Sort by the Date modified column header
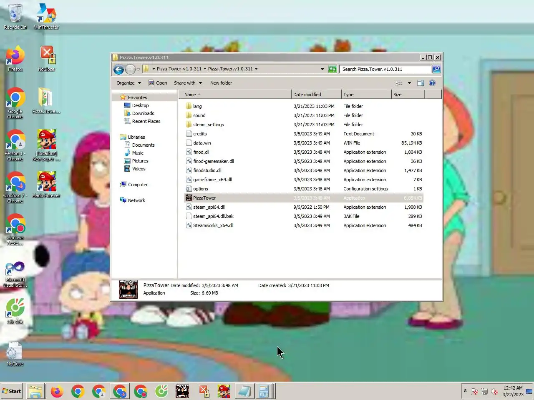This screenshot has width=534, height=400. click(x=316, y=95)
